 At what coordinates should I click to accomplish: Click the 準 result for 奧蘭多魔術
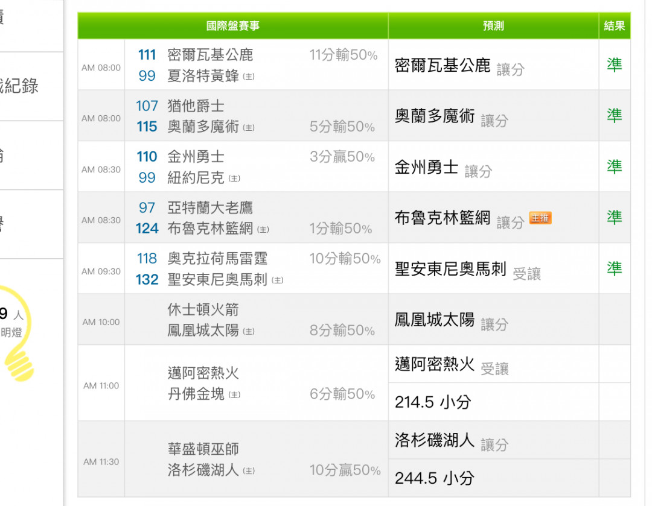point(615,115)
